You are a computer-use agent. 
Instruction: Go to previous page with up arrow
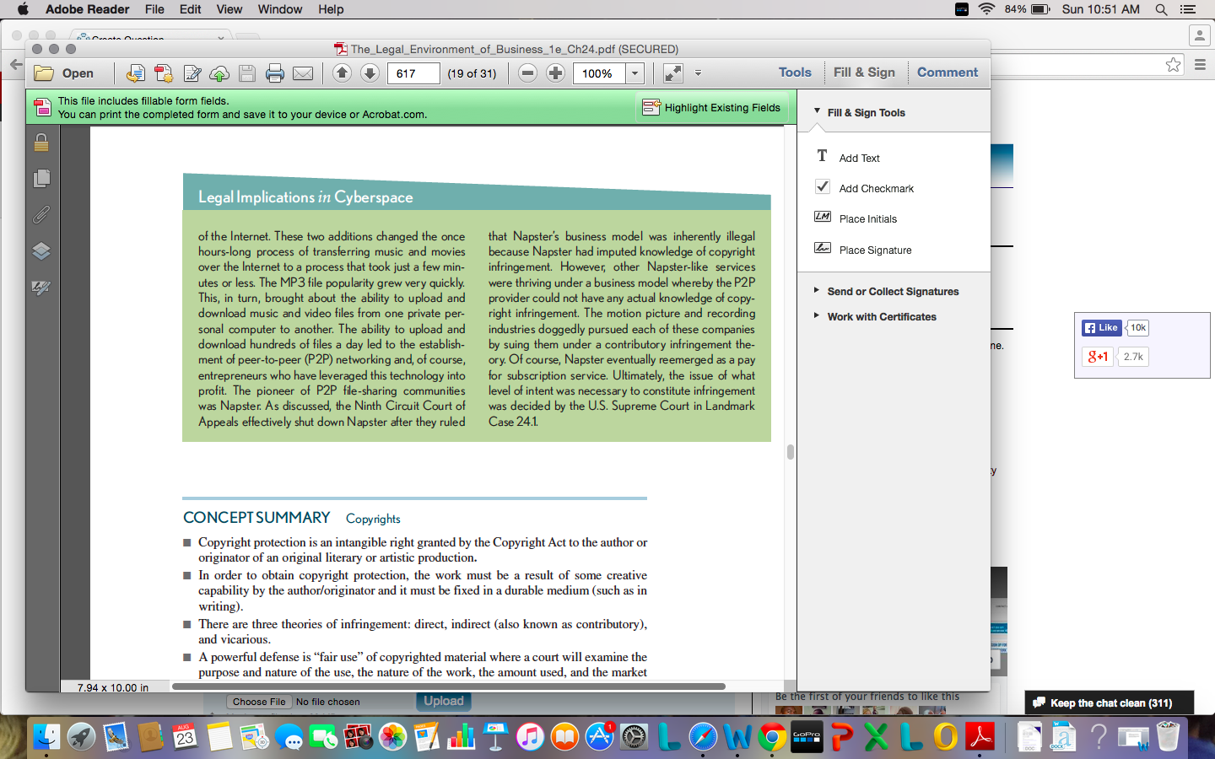(x=342, y=73)
